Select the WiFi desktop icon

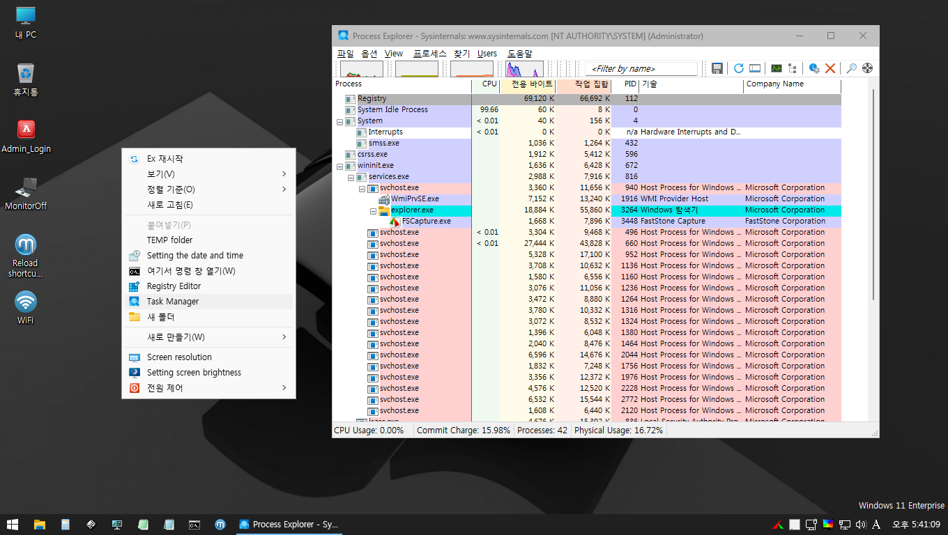(x=26, y=309)
